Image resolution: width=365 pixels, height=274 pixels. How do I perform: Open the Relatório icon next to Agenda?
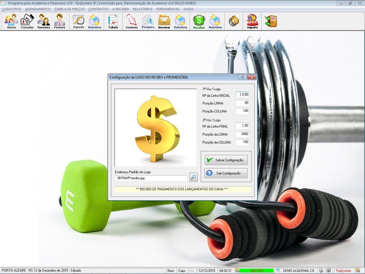pos(95,21)
